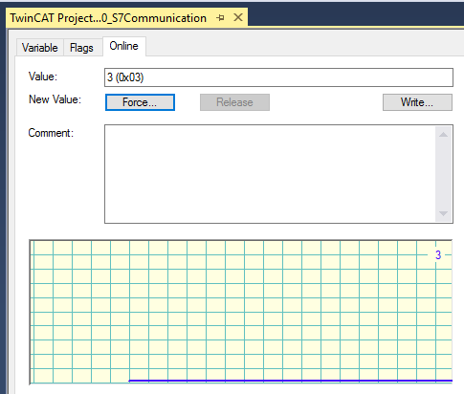Select the TwinCAT Project...0_S7Communication document tab
464x394 pixels.
click(x=108, y=18)
